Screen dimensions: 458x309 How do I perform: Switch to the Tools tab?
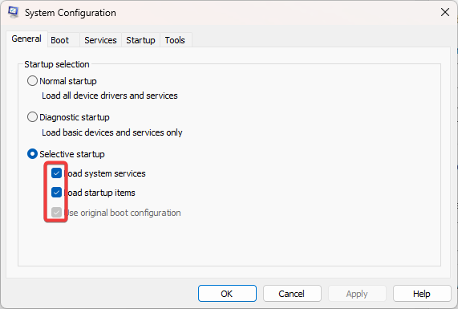[175, 40]
